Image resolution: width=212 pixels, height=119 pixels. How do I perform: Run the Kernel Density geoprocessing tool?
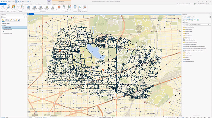click(28, 8)
